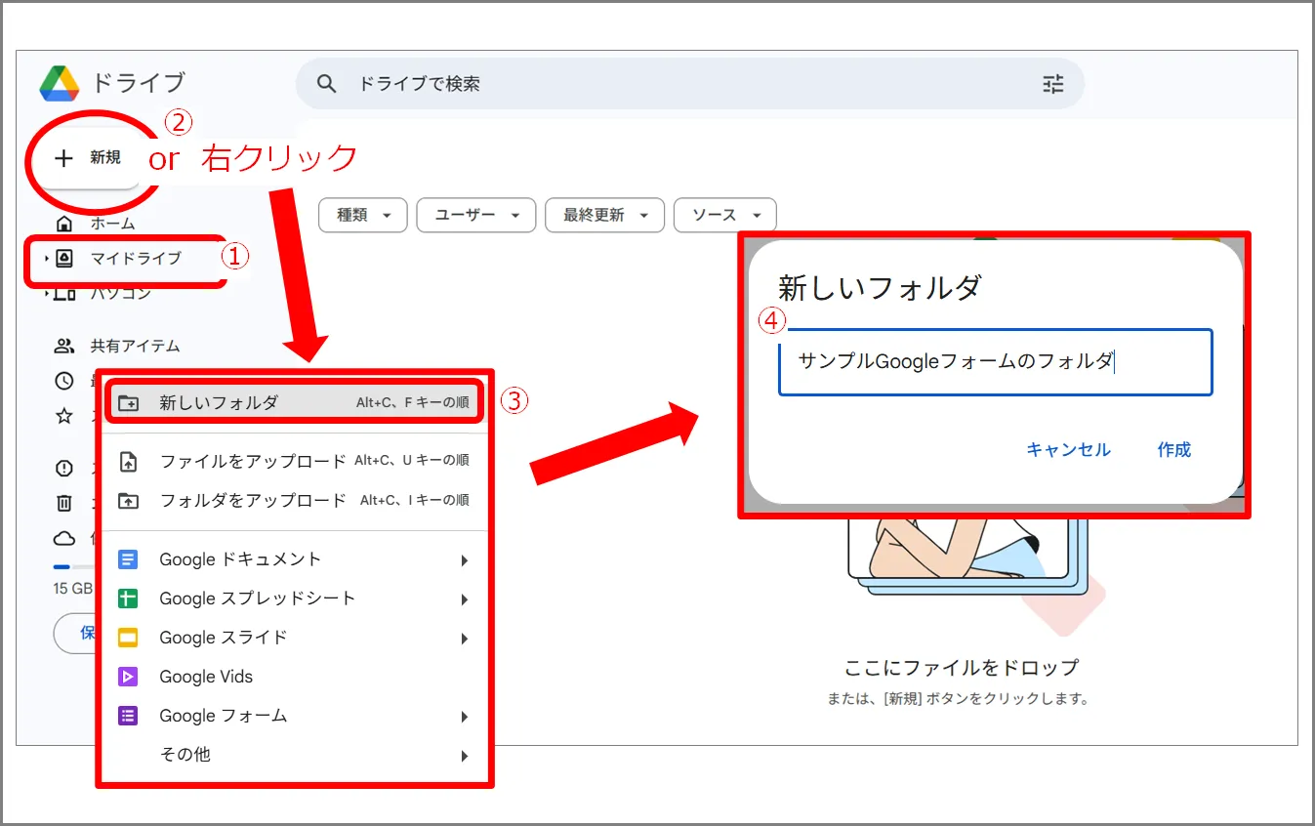The width and height of the screenshot is (1315, 826).
Task: Select the purple Google Vids icon
Action: point(128,677)
